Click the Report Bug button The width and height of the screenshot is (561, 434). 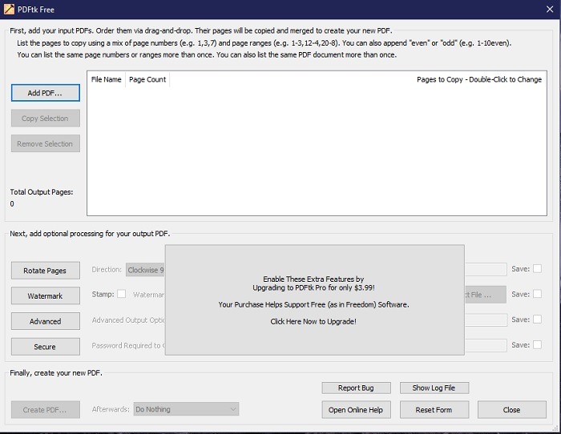[x=356, y=388]
